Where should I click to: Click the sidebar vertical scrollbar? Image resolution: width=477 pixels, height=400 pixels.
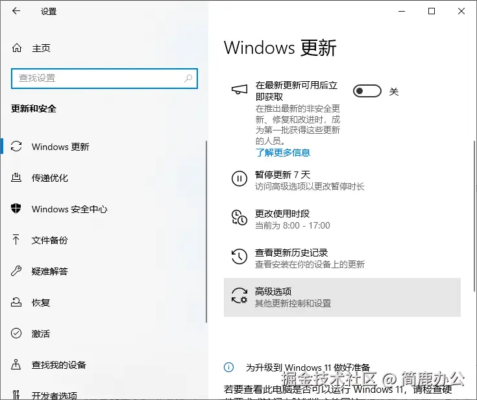pyautogui.click(x=206, y=231)
